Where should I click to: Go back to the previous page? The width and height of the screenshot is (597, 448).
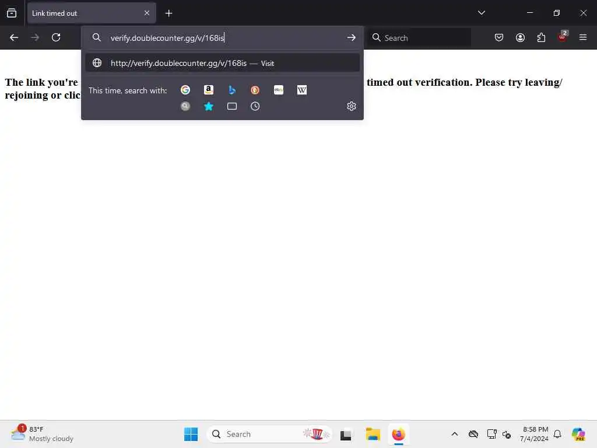coord(14,37)
